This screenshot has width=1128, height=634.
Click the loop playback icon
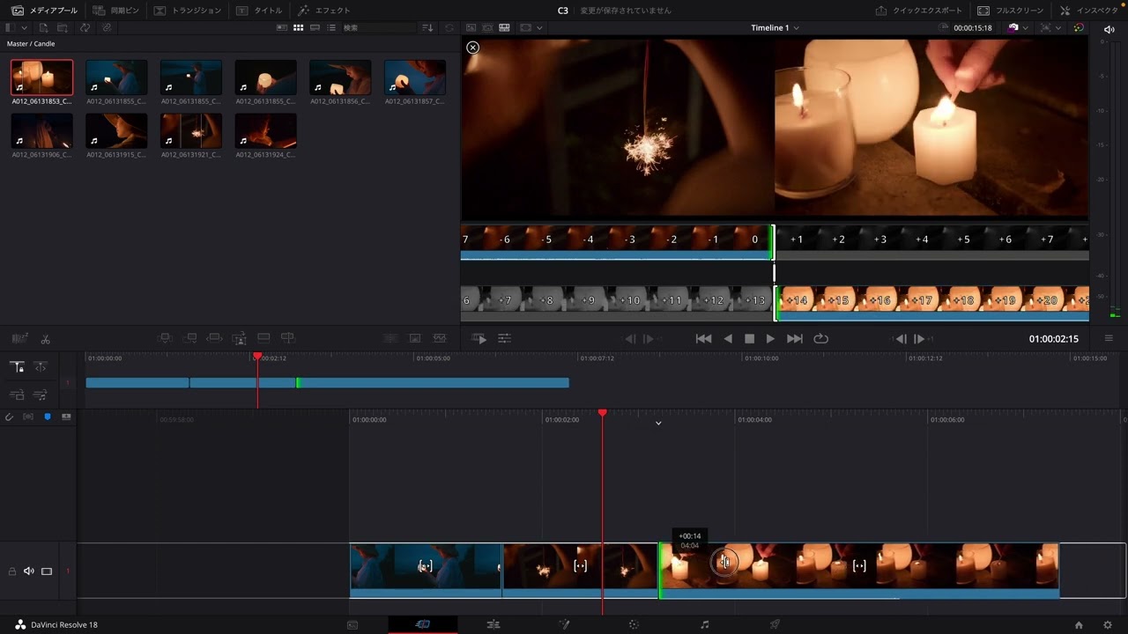tap(820, 339)
